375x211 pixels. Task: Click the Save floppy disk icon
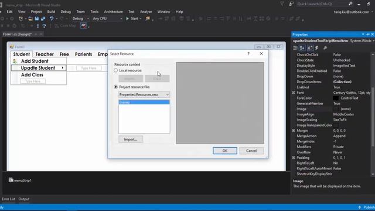coord(36,18)
